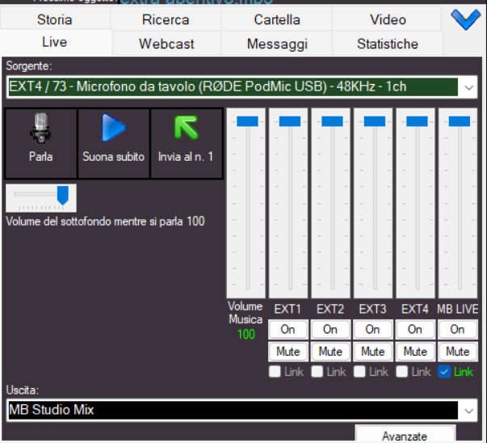
Task: Select the Messaggi tab
Action: coord(277,44)
